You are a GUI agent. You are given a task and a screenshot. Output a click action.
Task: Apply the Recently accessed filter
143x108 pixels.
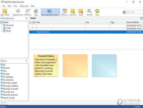(x=11, y=89)
